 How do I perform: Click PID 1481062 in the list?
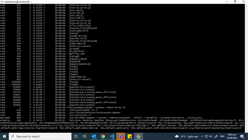(16, 85)
